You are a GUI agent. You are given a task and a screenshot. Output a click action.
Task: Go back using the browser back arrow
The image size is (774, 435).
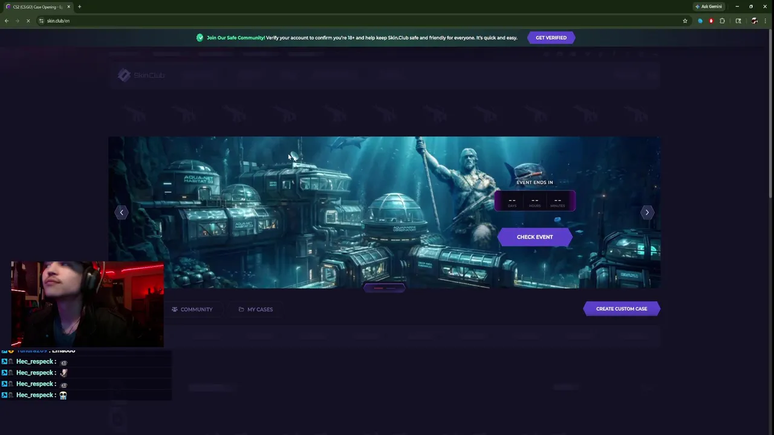coord(7,21)
